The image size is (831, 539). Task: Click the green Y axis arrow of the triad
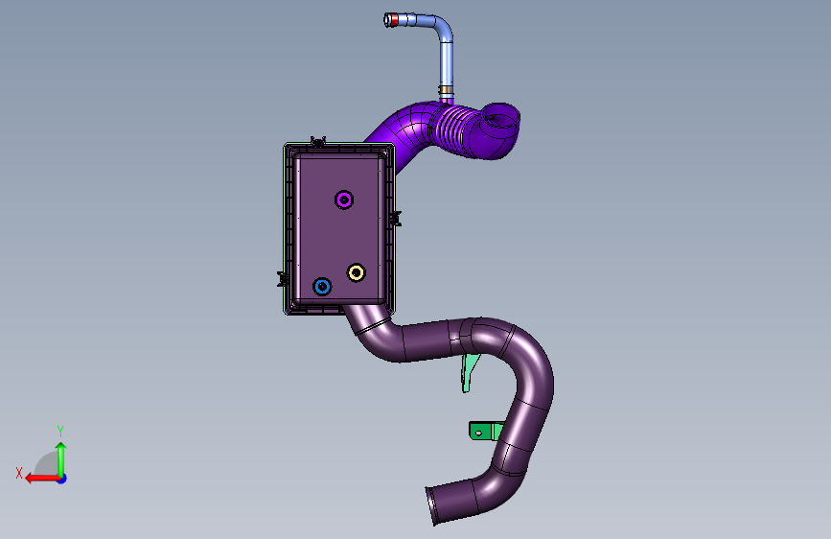click(x=61, y=458)
